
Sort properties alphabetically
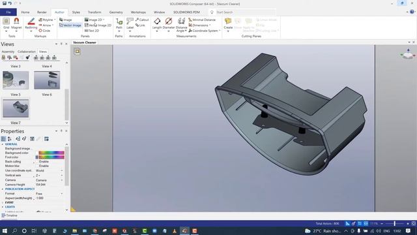(x=10, y=138)
